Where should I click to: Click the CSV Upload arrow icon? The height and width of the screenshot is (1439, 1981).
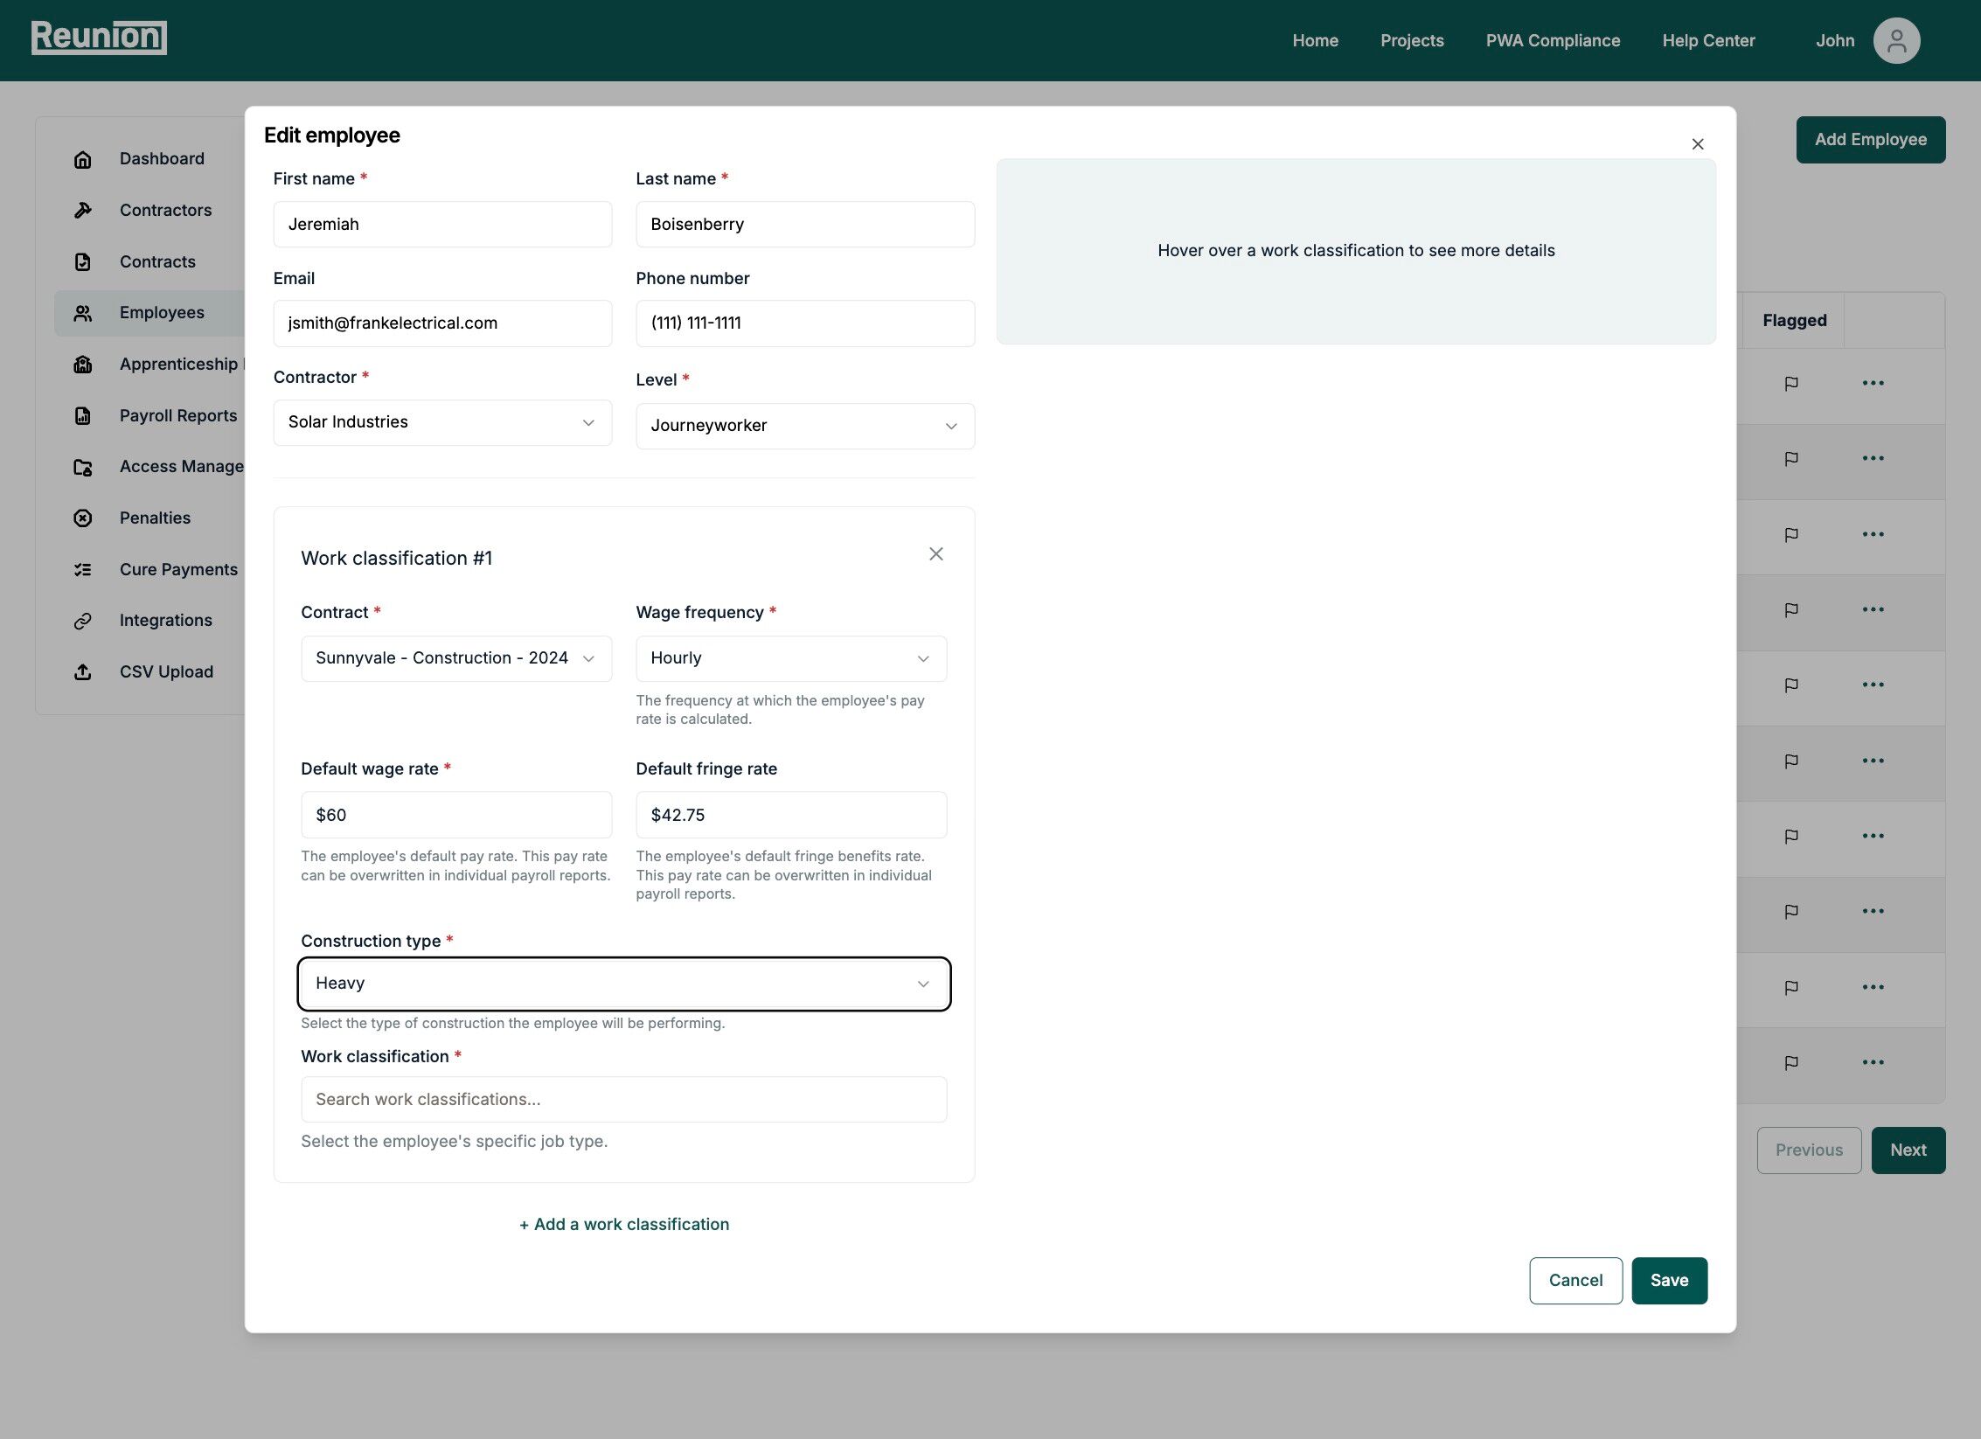tap(83, 671)
